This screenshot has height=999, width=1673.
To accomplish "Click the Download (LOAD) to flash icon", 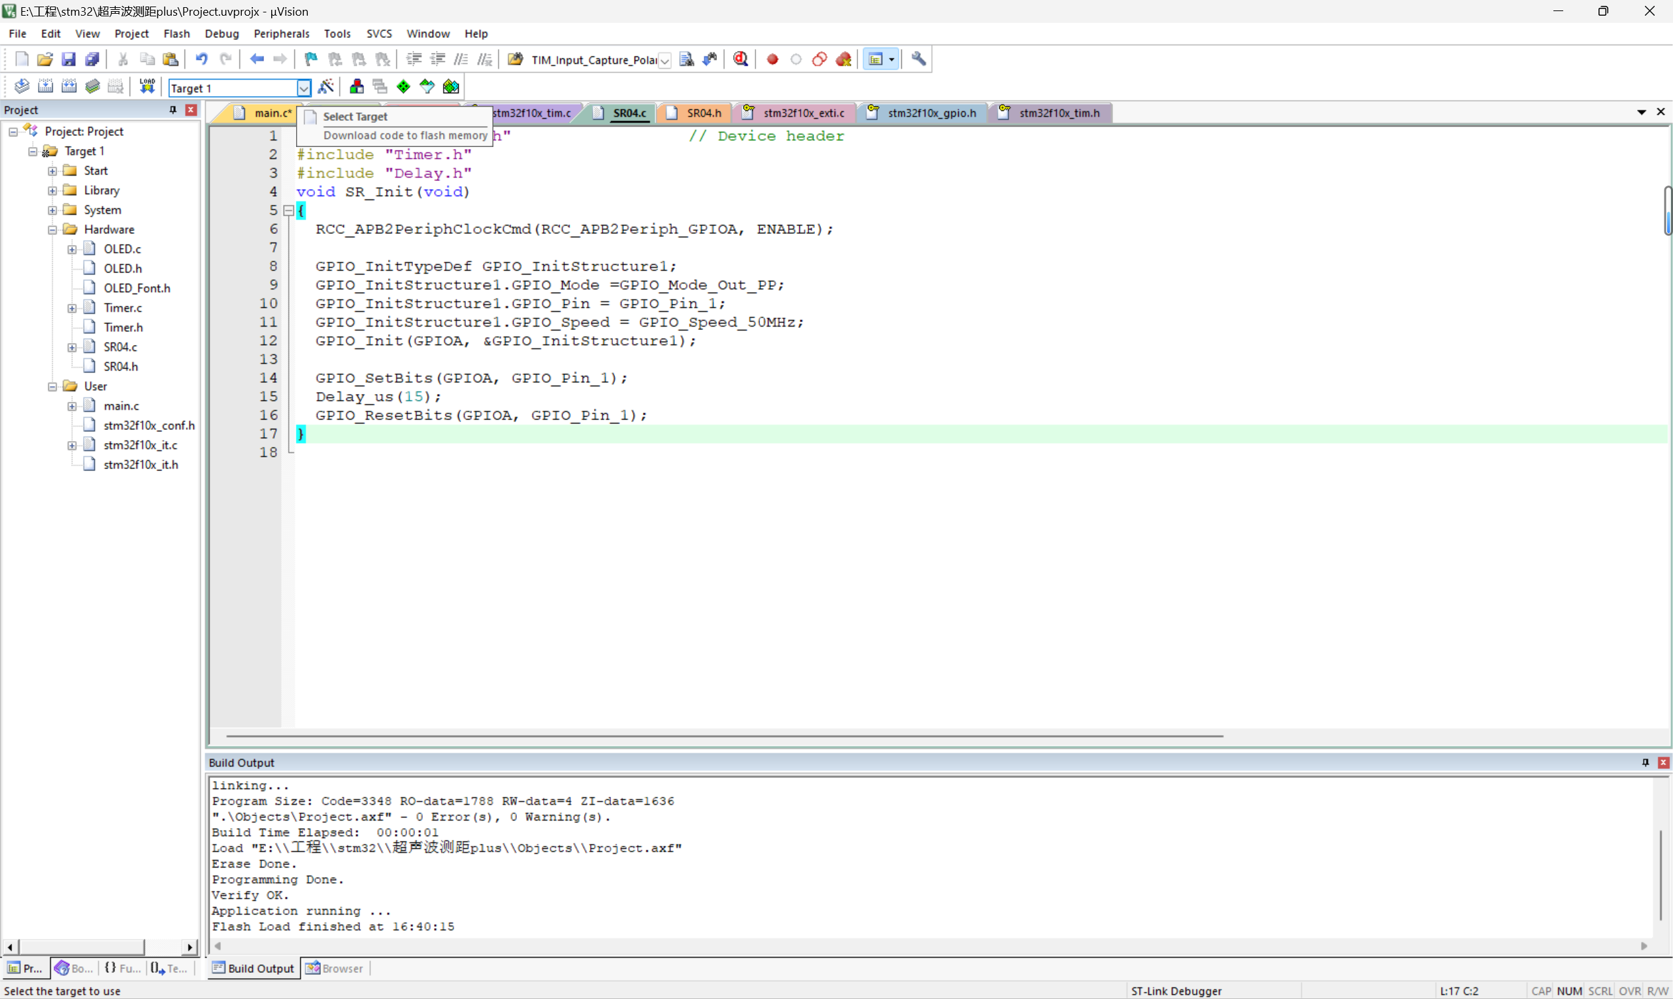I will [x=147, y=86].
